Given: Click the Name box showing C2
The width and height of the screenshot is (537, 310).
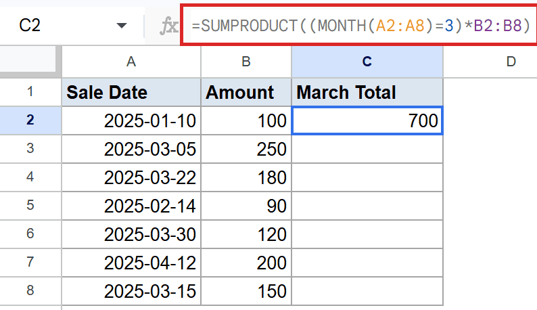Looking at the screenshot, I should point(72,25).
